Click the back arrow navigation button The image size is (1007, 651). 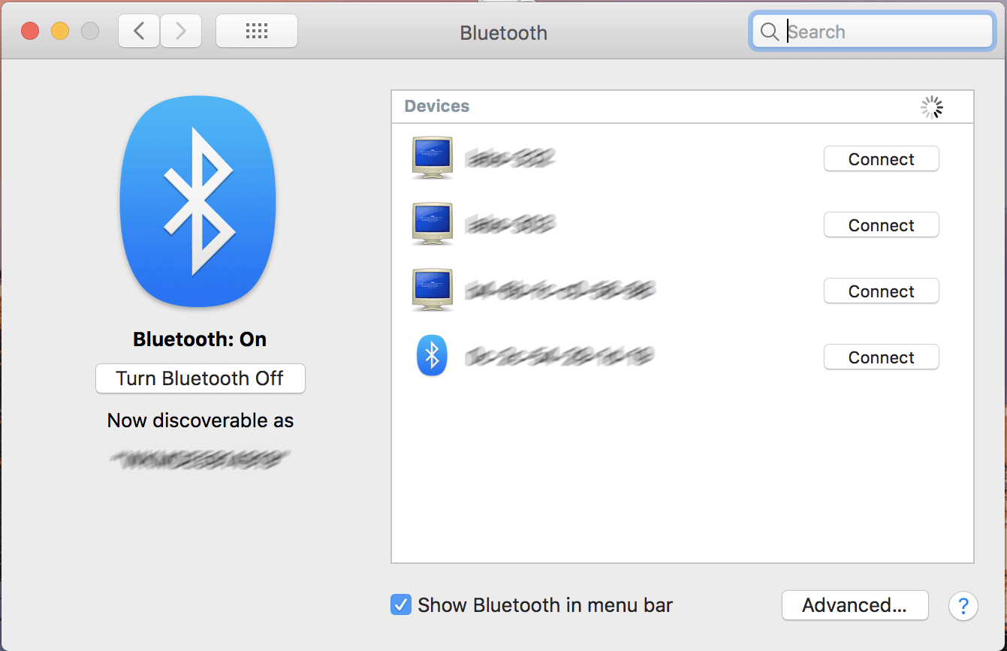[138, 32]
